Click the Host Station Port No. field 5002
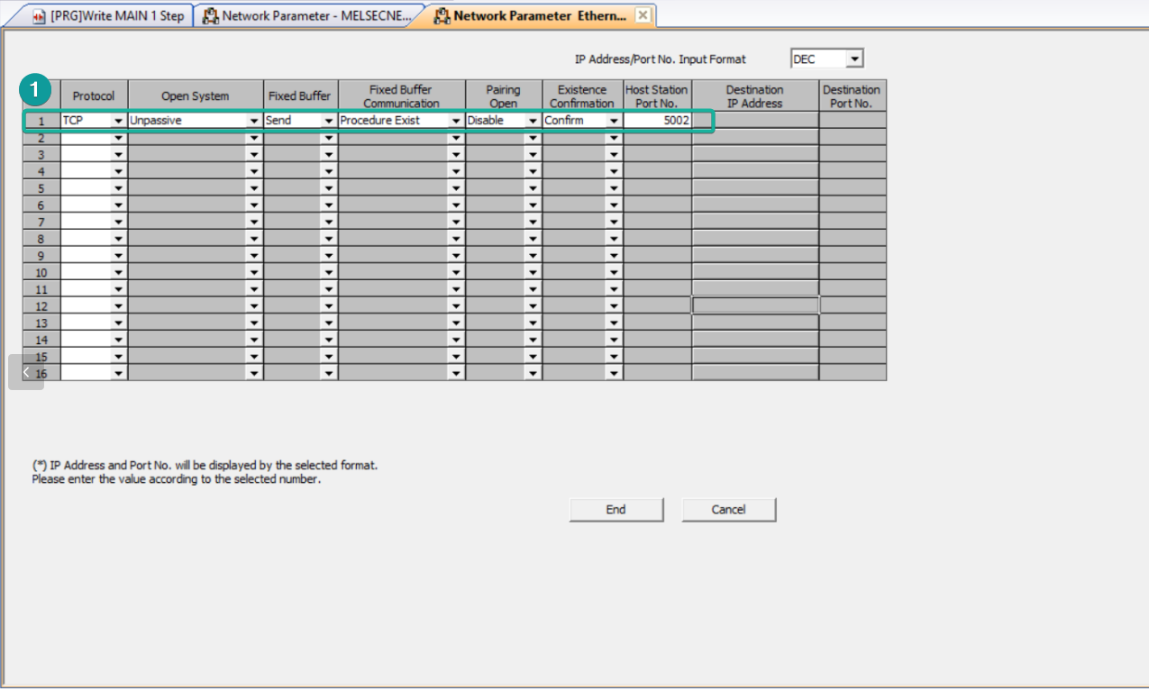This screenshot has height=691, width=1149. click(x=658, y=121)
